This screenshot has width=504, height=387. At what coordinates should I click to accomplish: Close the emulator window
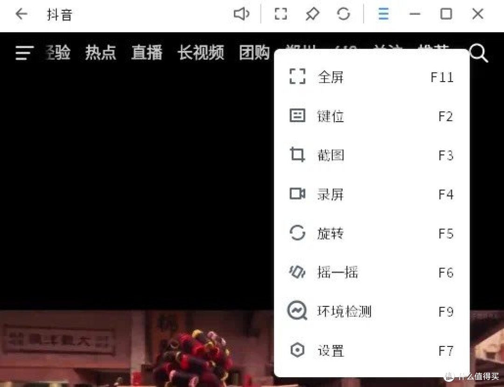[478, 14]
